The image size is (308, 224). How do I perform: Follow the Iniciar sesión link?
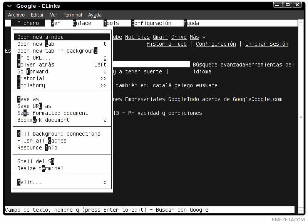pos(267,44)
